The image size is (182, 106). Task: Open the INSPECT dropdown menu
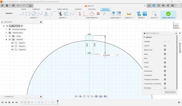click(129, 18)
